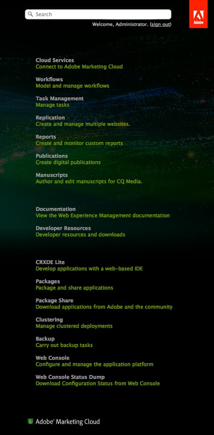
Task: Open the Replication heading
Action: coord(50,118)
